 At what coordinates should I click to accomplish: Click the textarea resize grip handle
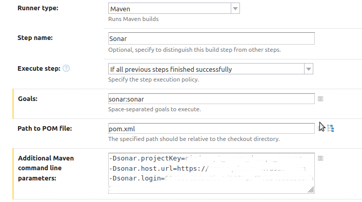click(x=311, y=190)
